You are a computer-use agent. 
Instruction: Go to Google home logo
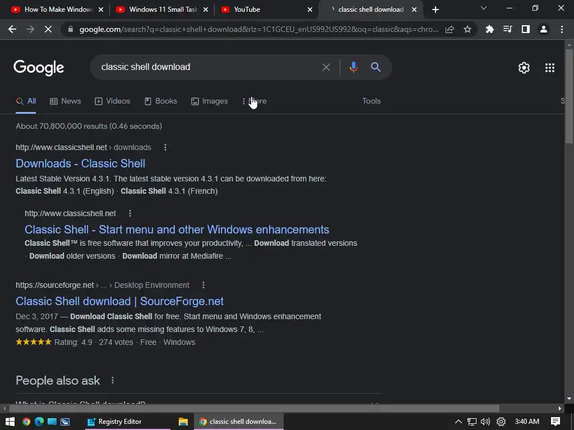(x=39, y=68)
